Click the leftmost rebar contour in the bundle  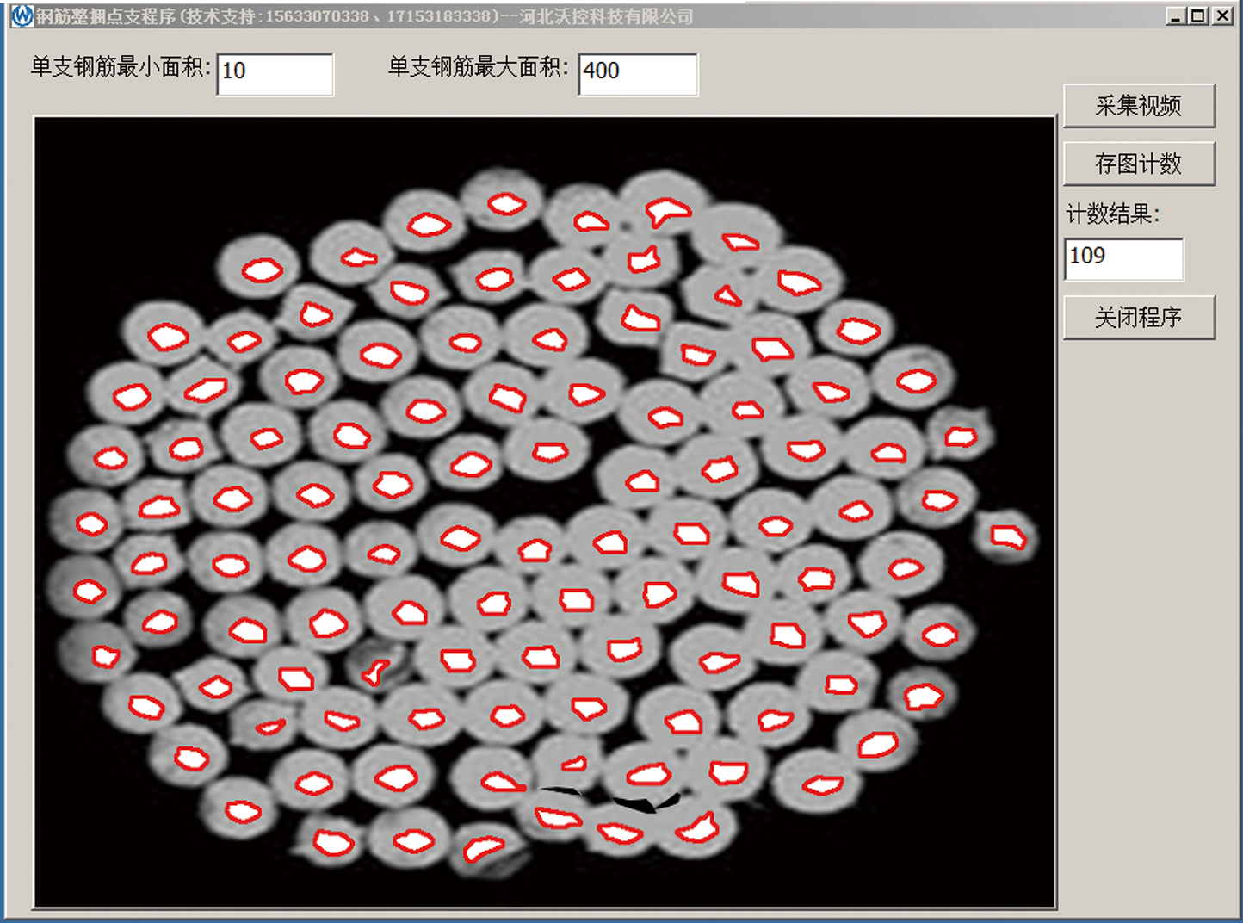90,592
